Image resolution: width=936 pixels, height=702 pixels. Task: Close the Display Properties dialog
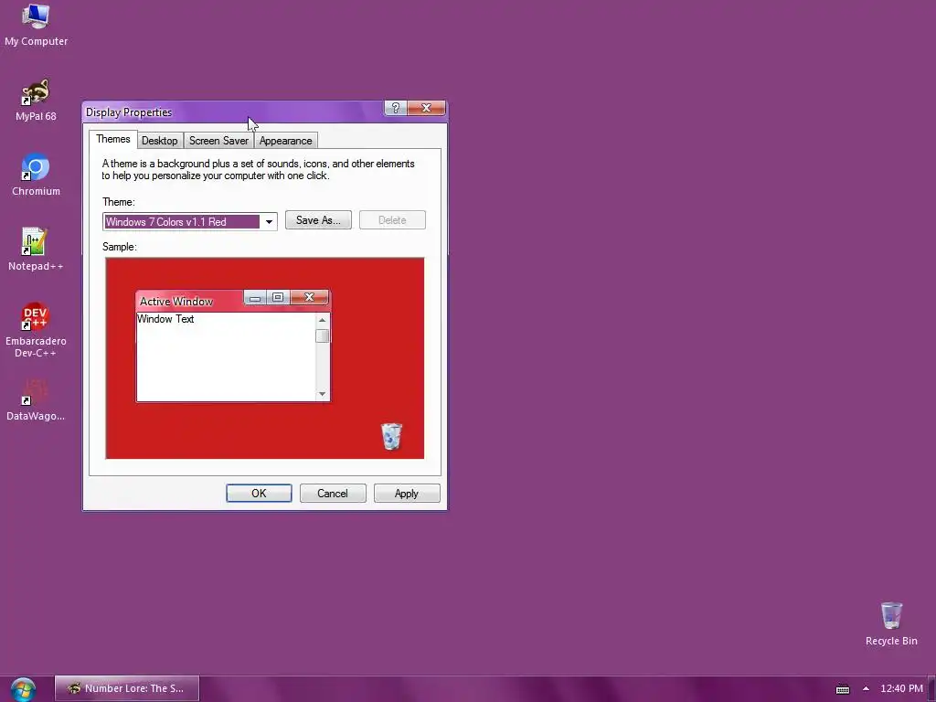[426, 108]
